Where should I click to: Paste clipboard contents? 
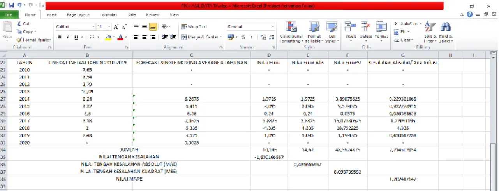click(x=7, y=30)
